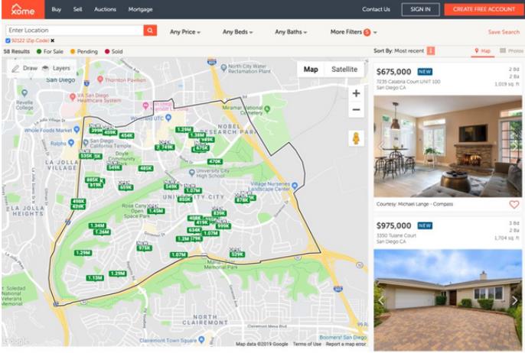Open the Mortgage menu
This screenshot has height=353, width=525.
(140, 9)
